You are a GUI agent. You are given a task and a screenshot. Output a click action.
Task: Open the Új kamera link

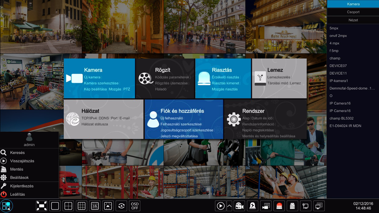(92, 77)
